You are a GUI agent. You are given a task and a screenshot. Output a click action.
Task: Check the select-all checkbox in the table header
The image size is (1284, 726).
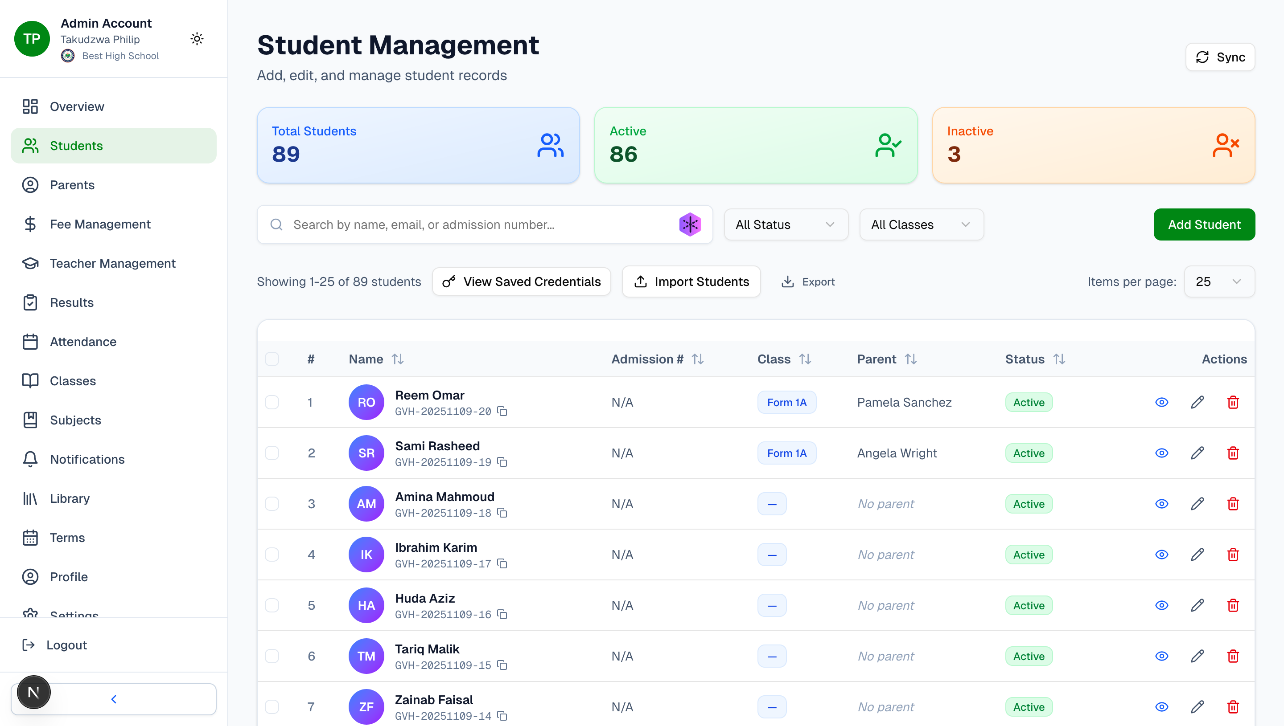(272, 359)
